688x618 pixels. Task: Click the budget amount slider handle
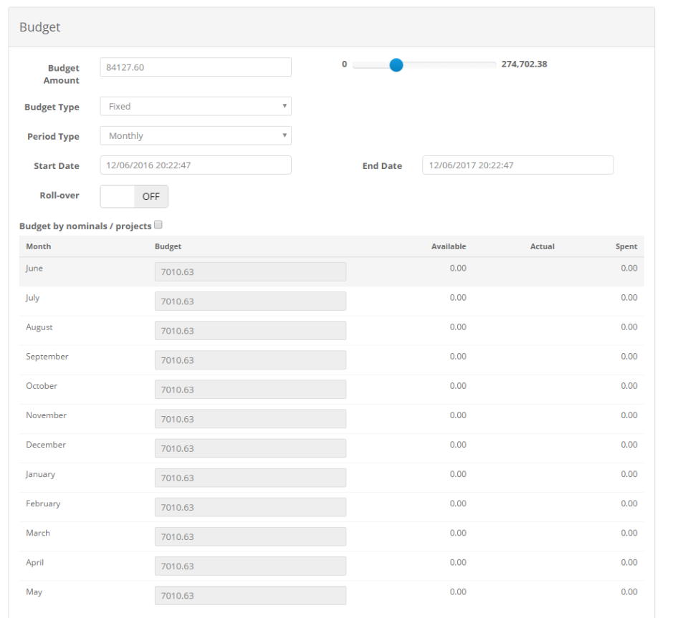pyautogui.click(x=396, y=65)
